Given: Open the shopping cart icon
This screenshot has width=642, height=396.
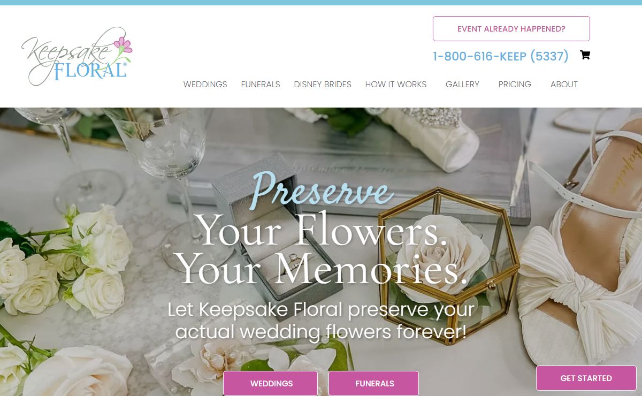Looking at the screenshot, I should click(x=585, y=55).
